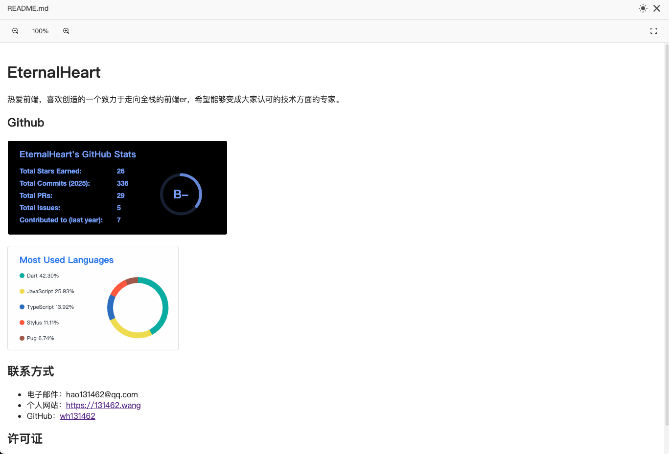Click the Total Issues label
669x454 pixels.
(x=40, y=208)
